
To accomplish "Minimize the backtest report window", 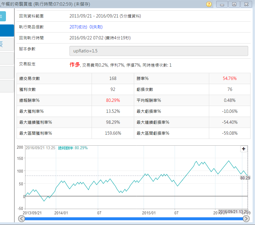I will [222, 4].
